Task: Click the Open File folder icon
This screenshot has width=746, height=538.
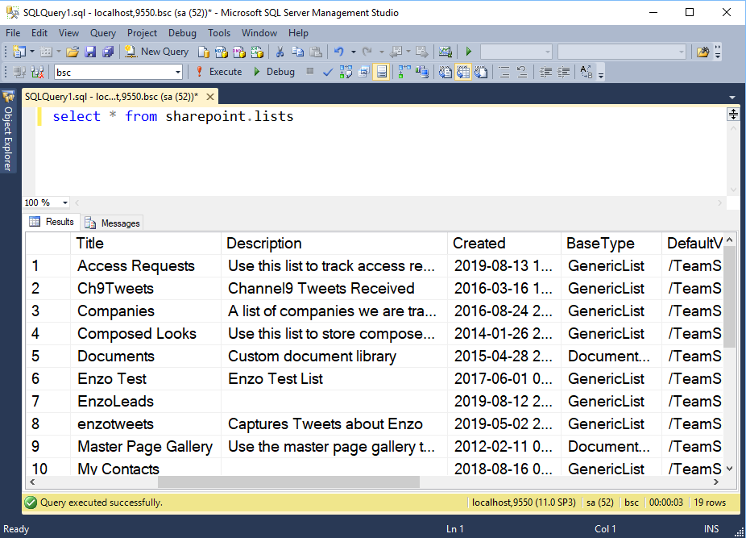Action: click(x=73, y=52)
